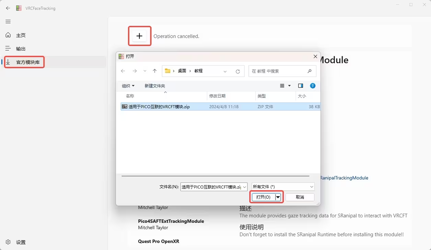This screenshot has height=250, width=431.
Task: Click the magnifier search icon
Action: coord(310,71)
